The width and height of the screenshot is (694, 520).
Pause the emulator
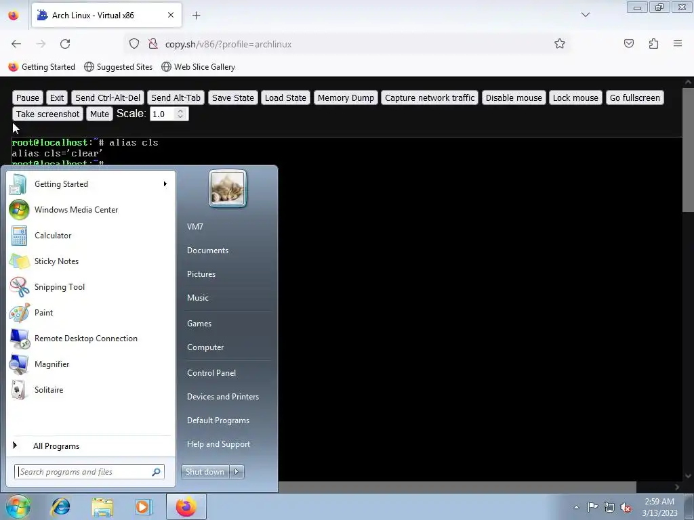(27, 97)
